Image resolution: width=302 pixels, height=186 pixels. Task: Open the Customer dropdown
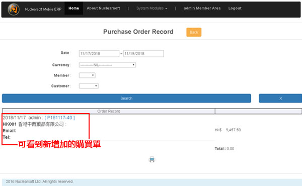pyautogui.click(x=89, y=86)
